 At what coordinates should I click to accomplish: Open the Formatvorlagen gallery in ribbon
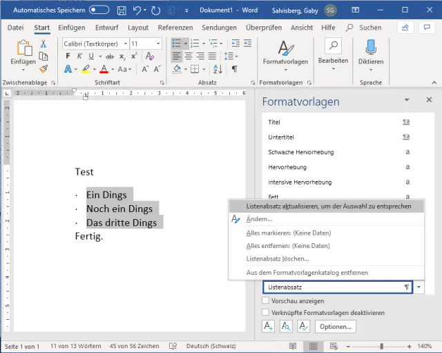pos(285,53)
